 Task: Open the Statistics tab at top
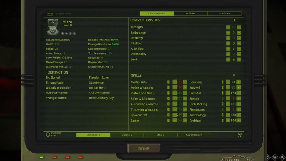[x=224, y=14]
